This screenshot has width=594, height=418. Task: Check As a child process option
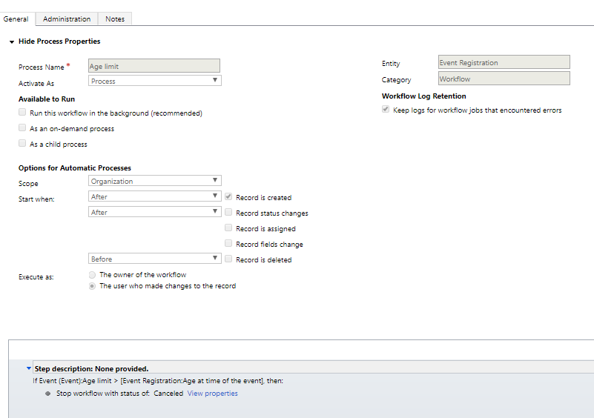tap(22, 144)
